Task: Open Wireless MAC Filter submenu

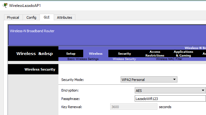Action: [x=169, y=59]
